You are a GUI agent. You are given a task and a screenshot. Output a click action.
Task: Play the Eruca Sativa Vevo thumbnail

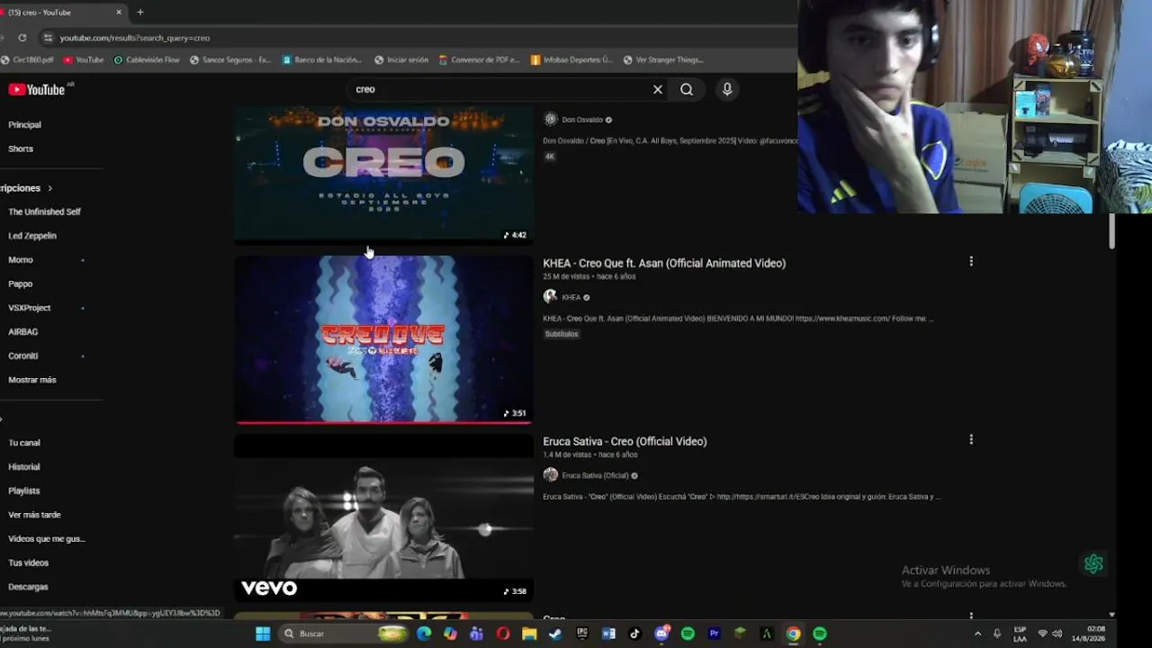(383, 518)
